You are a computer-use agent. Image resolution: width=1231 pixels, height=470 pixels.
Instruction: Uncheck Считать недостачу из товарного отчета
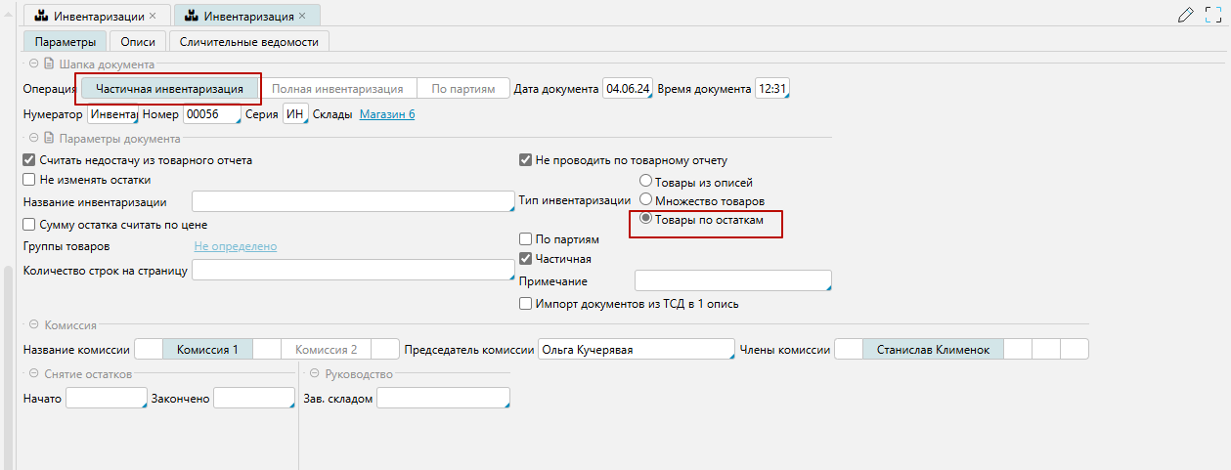pos(29,160)
